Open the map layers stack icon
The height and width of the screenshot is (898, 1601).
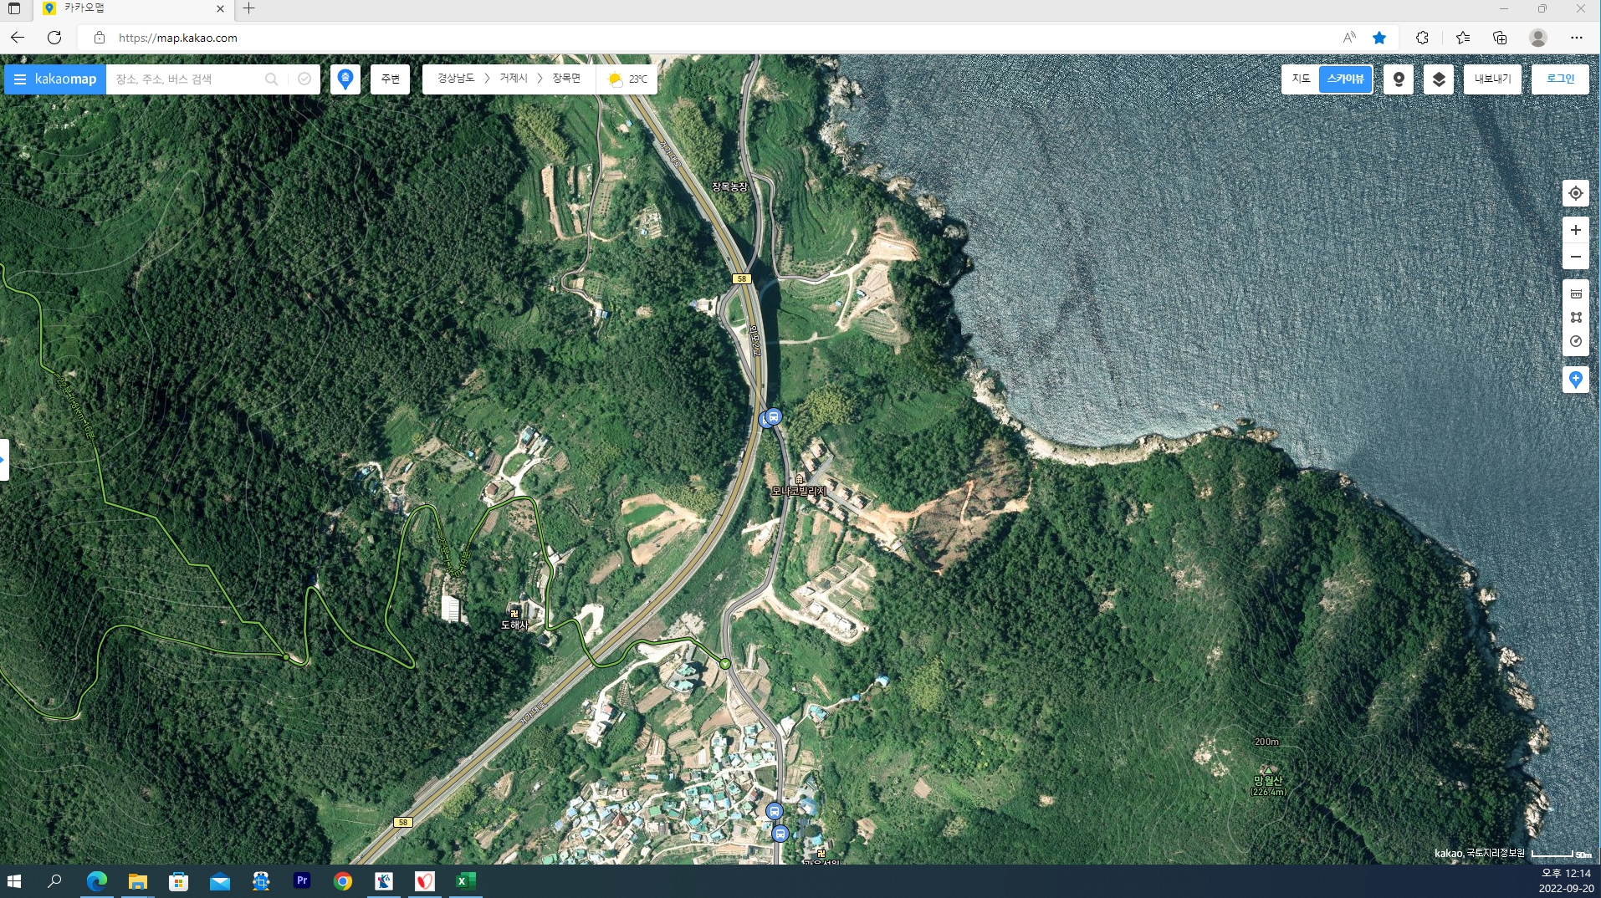(x=1438, y=79)
